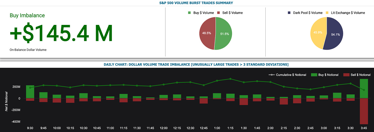Toggle the Buy $ Volume legend swatch
Viewport: 374px width, 132px height.
point(190,13)
